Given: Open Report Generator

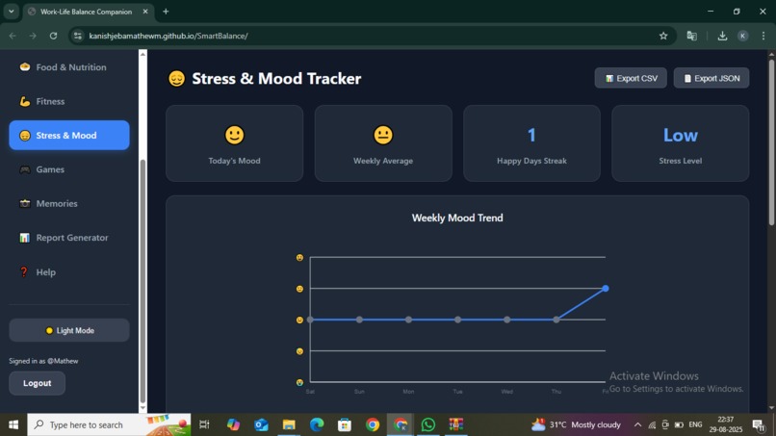Looking at the screenshot, I should tap(68, 238).
